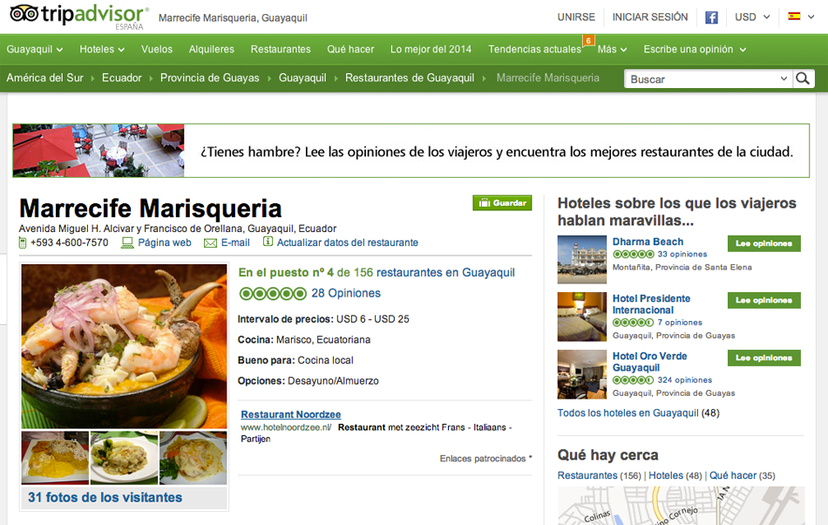
Task: Open the main shrimp dish photo
Action: tap(124, 346)
